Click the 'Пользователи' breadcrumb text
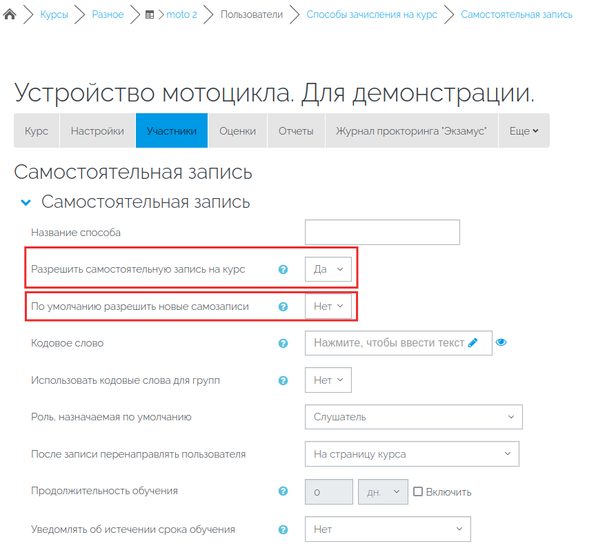The width and height of the screenshot is (616, 546). [x=252, y=14]
